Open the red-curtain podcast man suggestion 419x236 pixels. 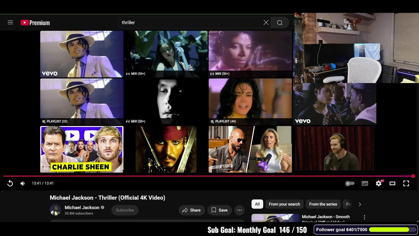point(335,149)
